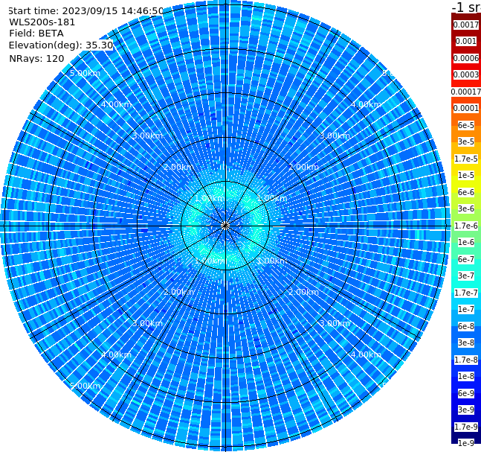Image resolution: width=481 pixels, height=452 pixels.
Task: Click the Start time 2023/09/15 14:46:50 label
Action: pos(86,10)
